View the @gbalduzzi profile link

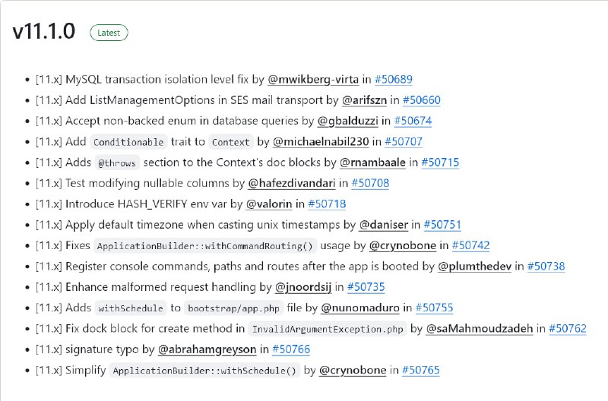348,121
